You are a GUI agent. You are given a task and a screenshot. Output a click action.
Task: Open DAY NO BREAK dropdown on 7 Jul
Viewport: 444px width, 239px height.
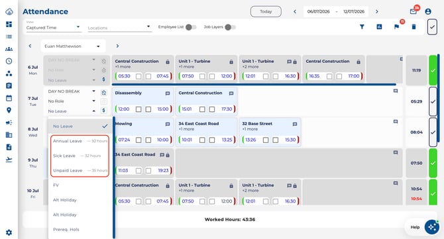tap(72, 91)
